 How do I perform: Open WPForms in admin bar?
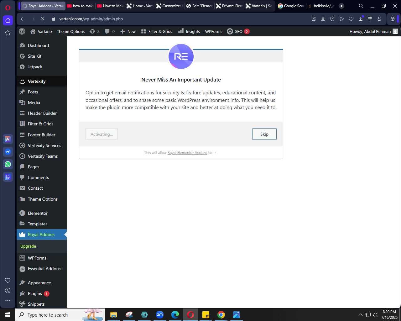click(214, 31)
